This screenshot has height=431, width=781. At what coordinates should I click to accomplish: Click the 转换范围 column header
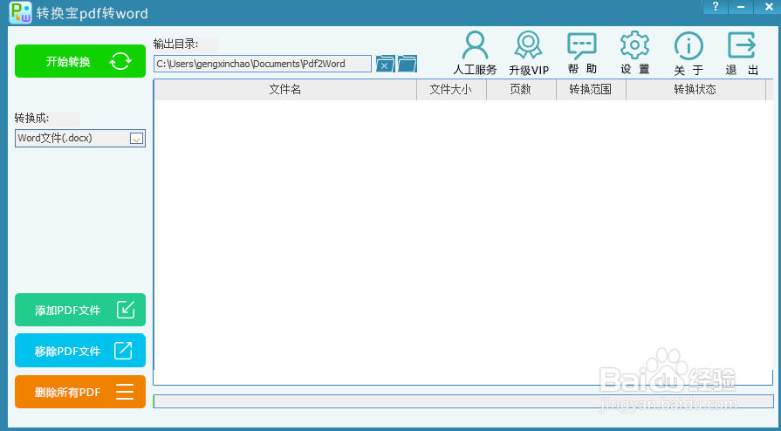click(591, 90)
